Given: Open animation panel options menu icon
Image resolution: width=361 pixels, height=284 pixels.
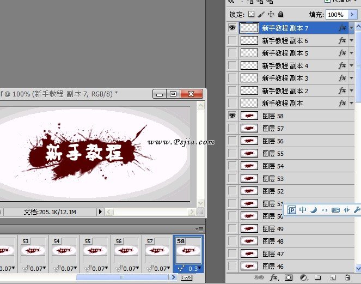Looking at the screenshot, I should point(199,229).
